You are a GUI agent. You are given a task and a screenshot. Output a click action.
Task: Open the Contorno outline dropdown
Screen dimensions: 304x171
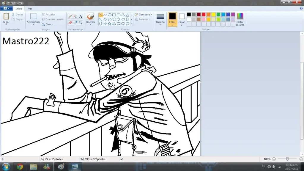(144, 15)
